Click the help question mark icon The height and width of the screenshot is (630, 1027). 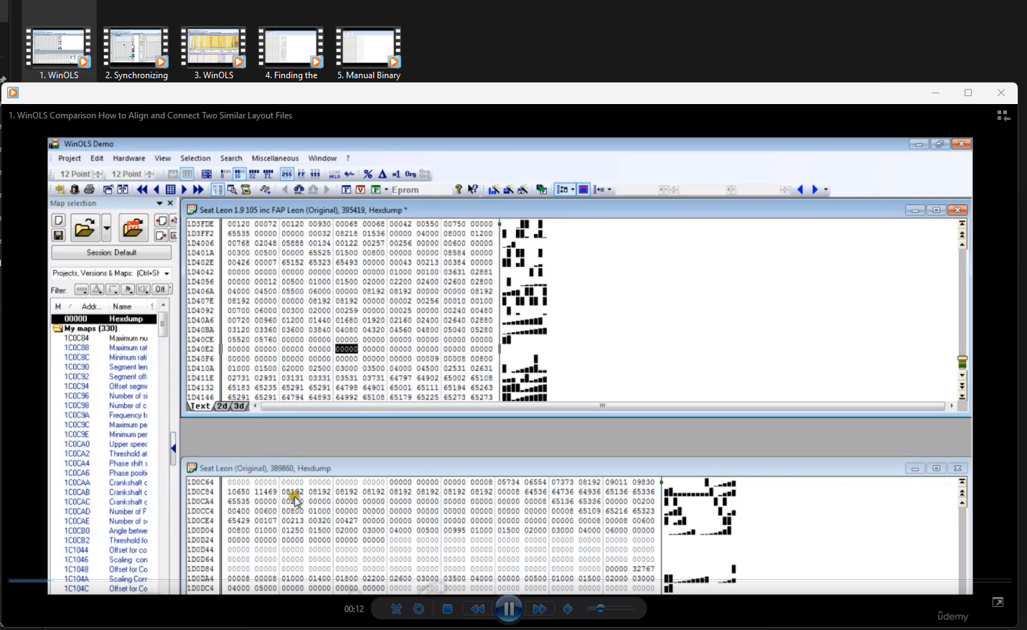pos(459,189)
